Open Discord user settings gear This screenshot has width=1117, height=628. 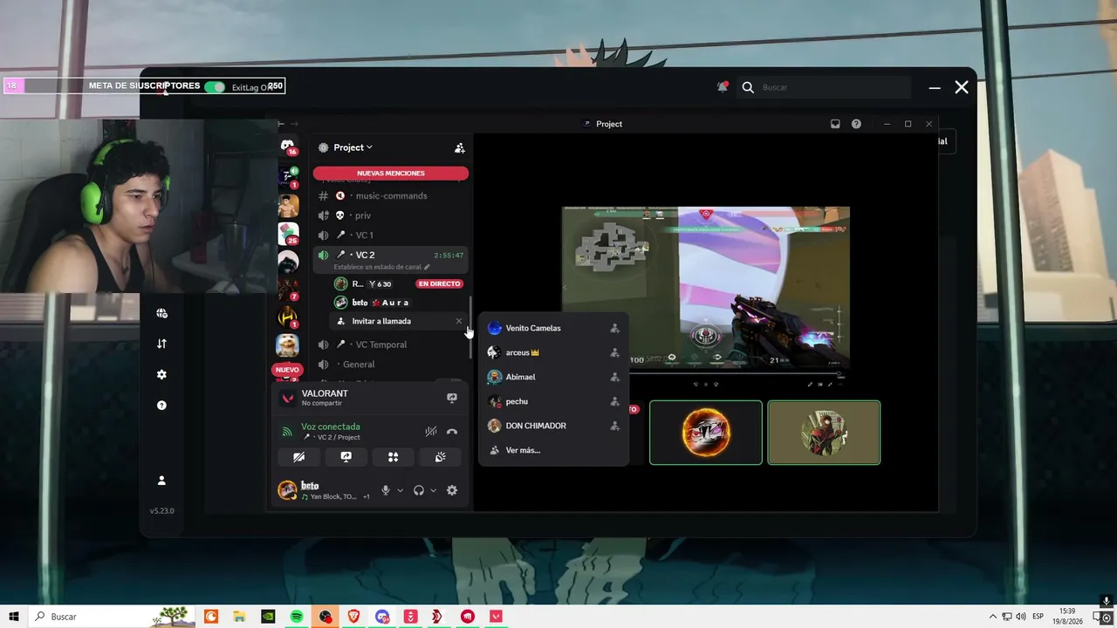tap(452, 490)
